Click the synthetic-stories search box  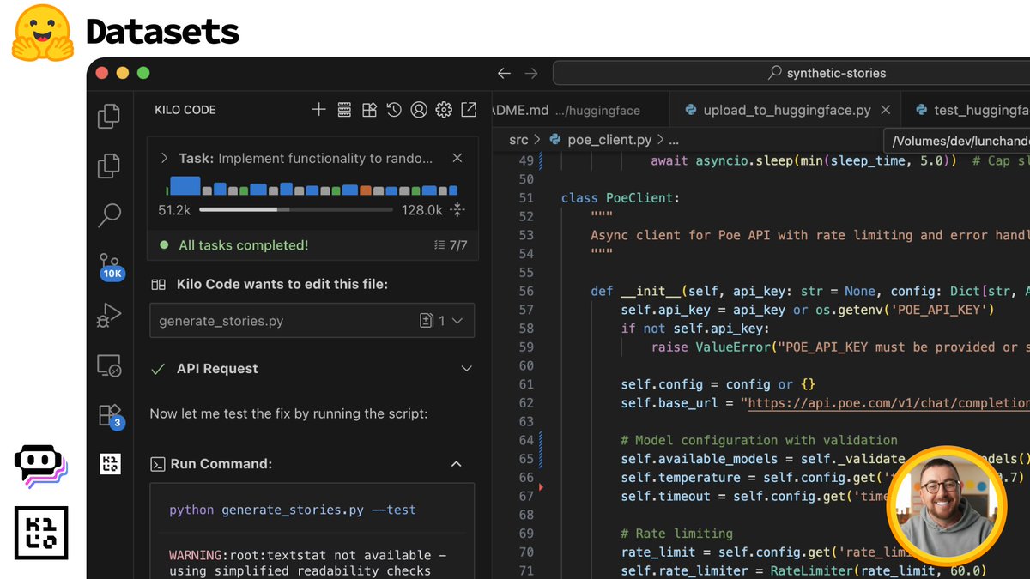pyautogui.click(x=791, y=74)
